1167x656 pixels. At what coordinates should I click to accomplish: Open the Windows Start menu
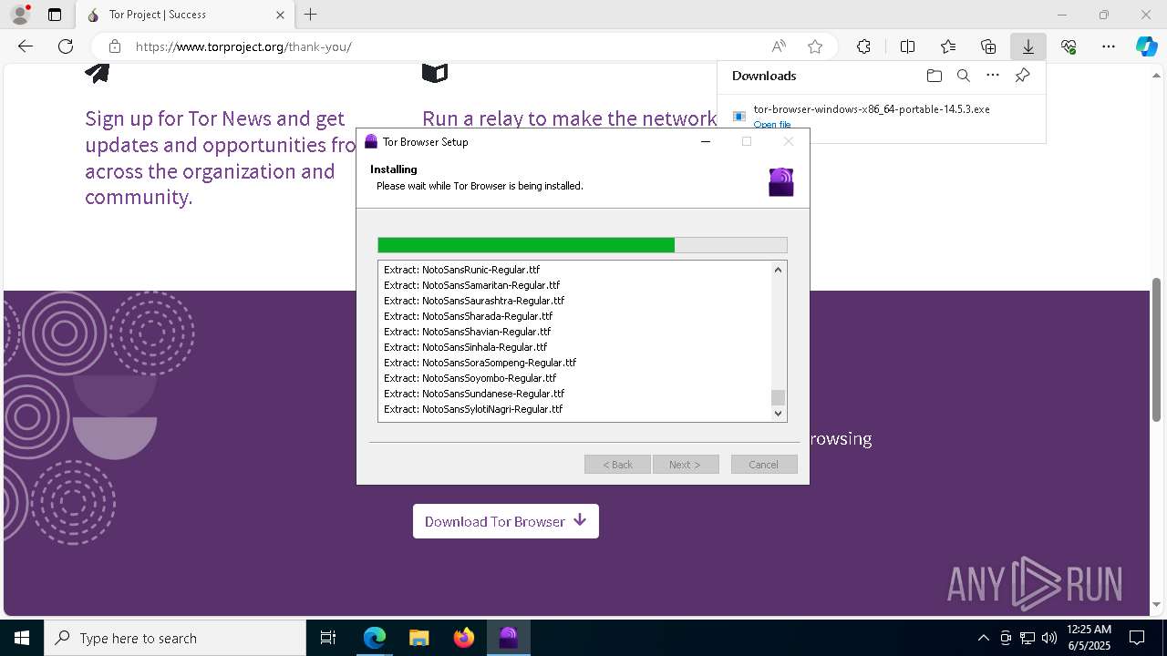click(22, 638)
